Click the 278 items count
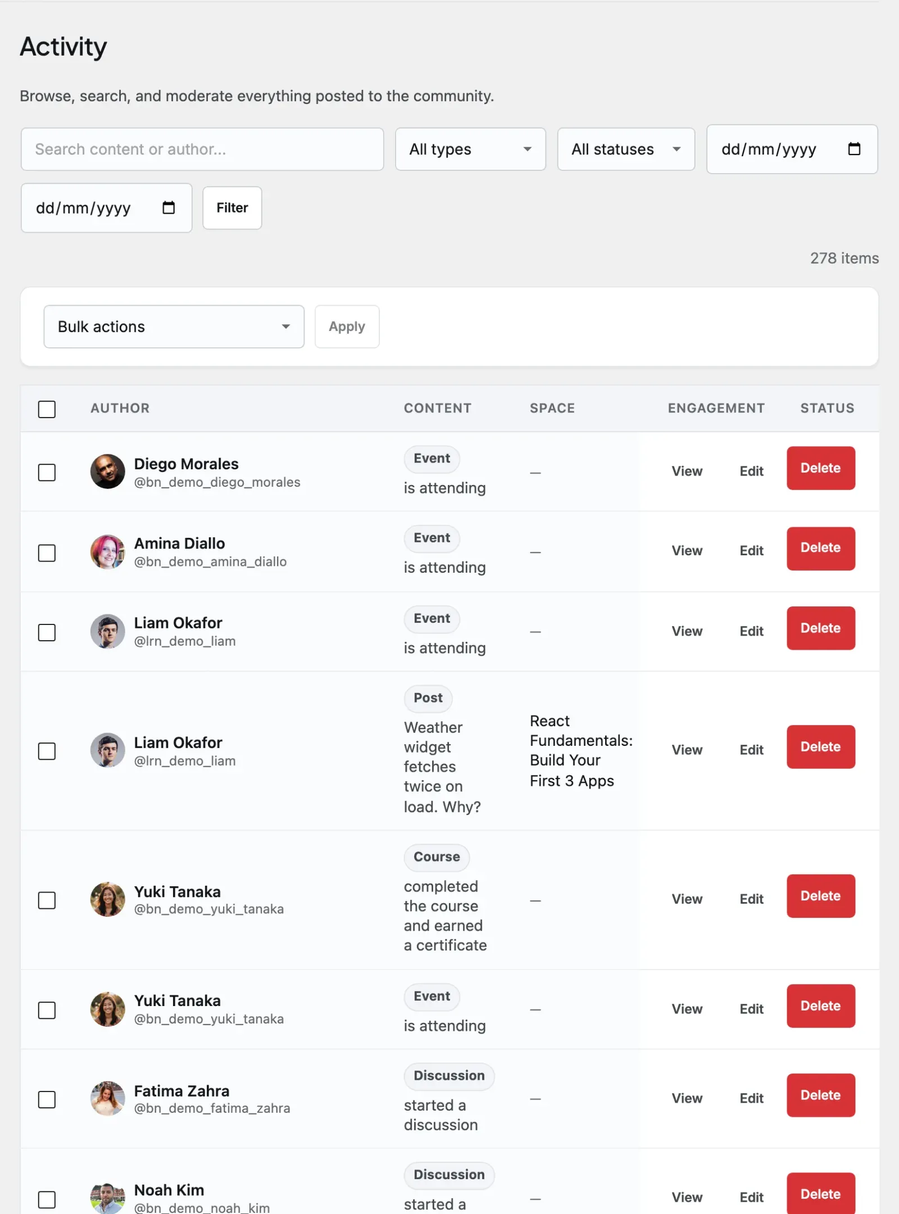The width and height of the screenshot is (899, 1214). coord(844,258)
